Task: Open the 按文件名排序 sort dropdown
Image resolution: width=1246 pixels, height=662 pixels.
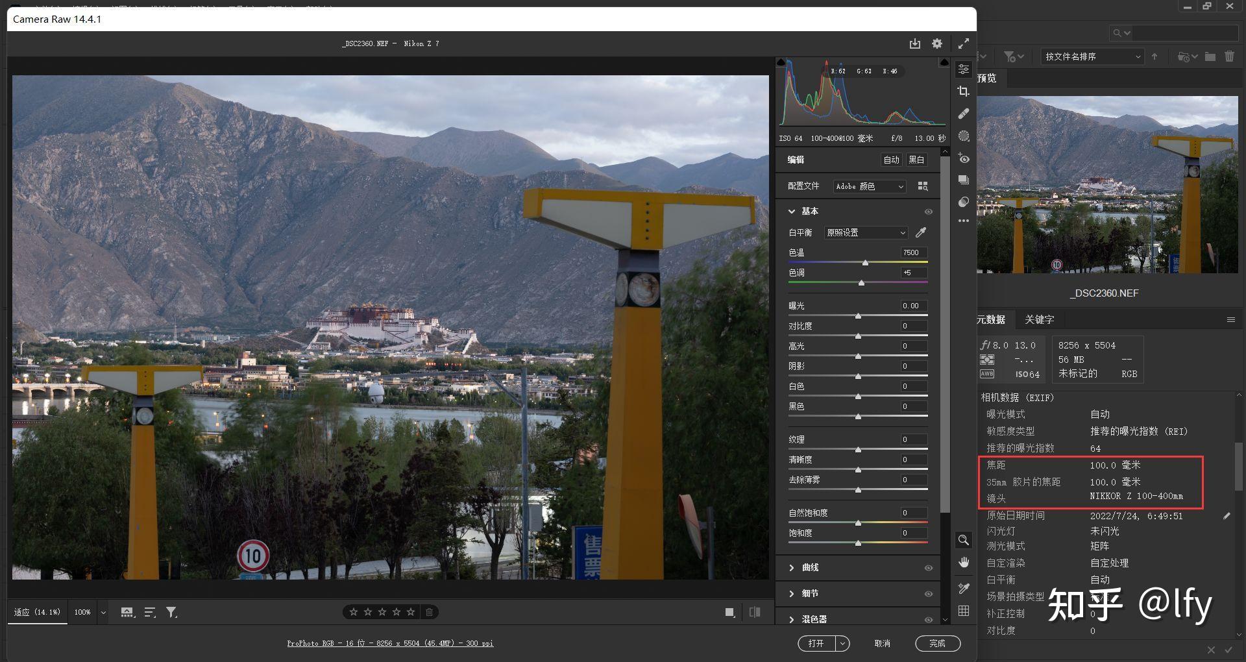Action: (x=1092, y=56)
